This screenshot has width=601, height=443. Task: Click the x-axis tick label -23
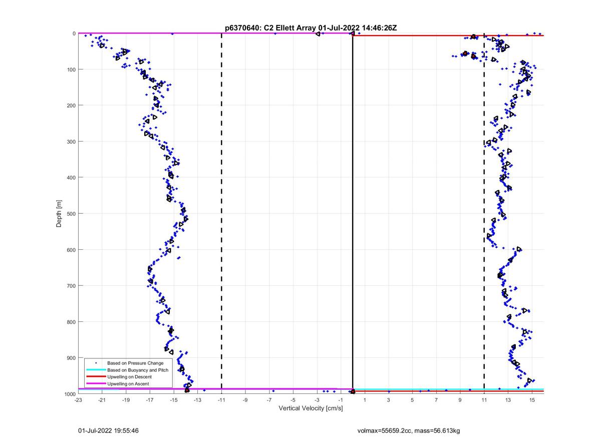tap(78, 400)
